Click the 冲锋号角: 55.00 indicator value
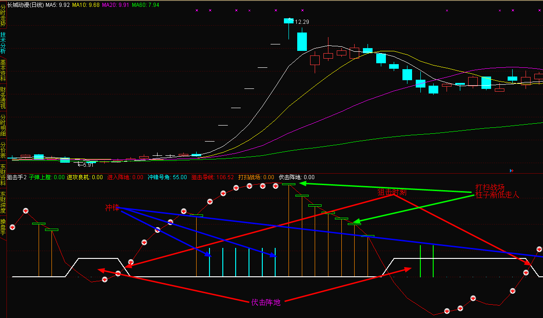The height and width of the screenshot is (318, 543). coord(167,177)
